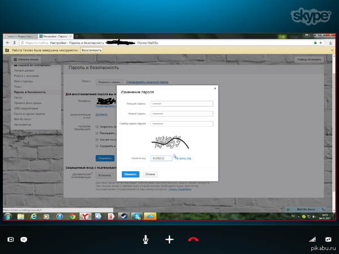This screenshot has height=254, width=339.
Task: Click the 'Не вижу код' link
Action: (x=182, y=158)
